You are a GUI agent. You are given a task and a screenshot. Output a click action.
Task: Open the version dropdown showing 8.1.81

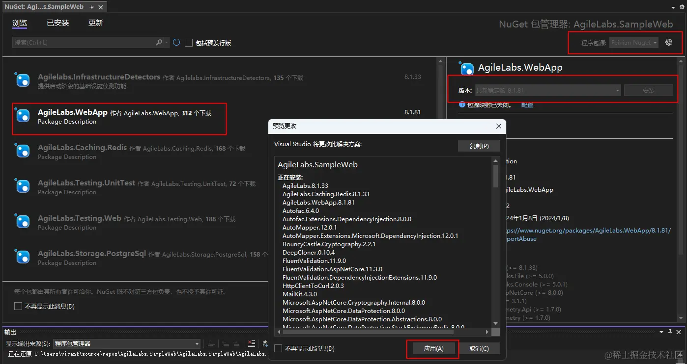coord(548,91)
